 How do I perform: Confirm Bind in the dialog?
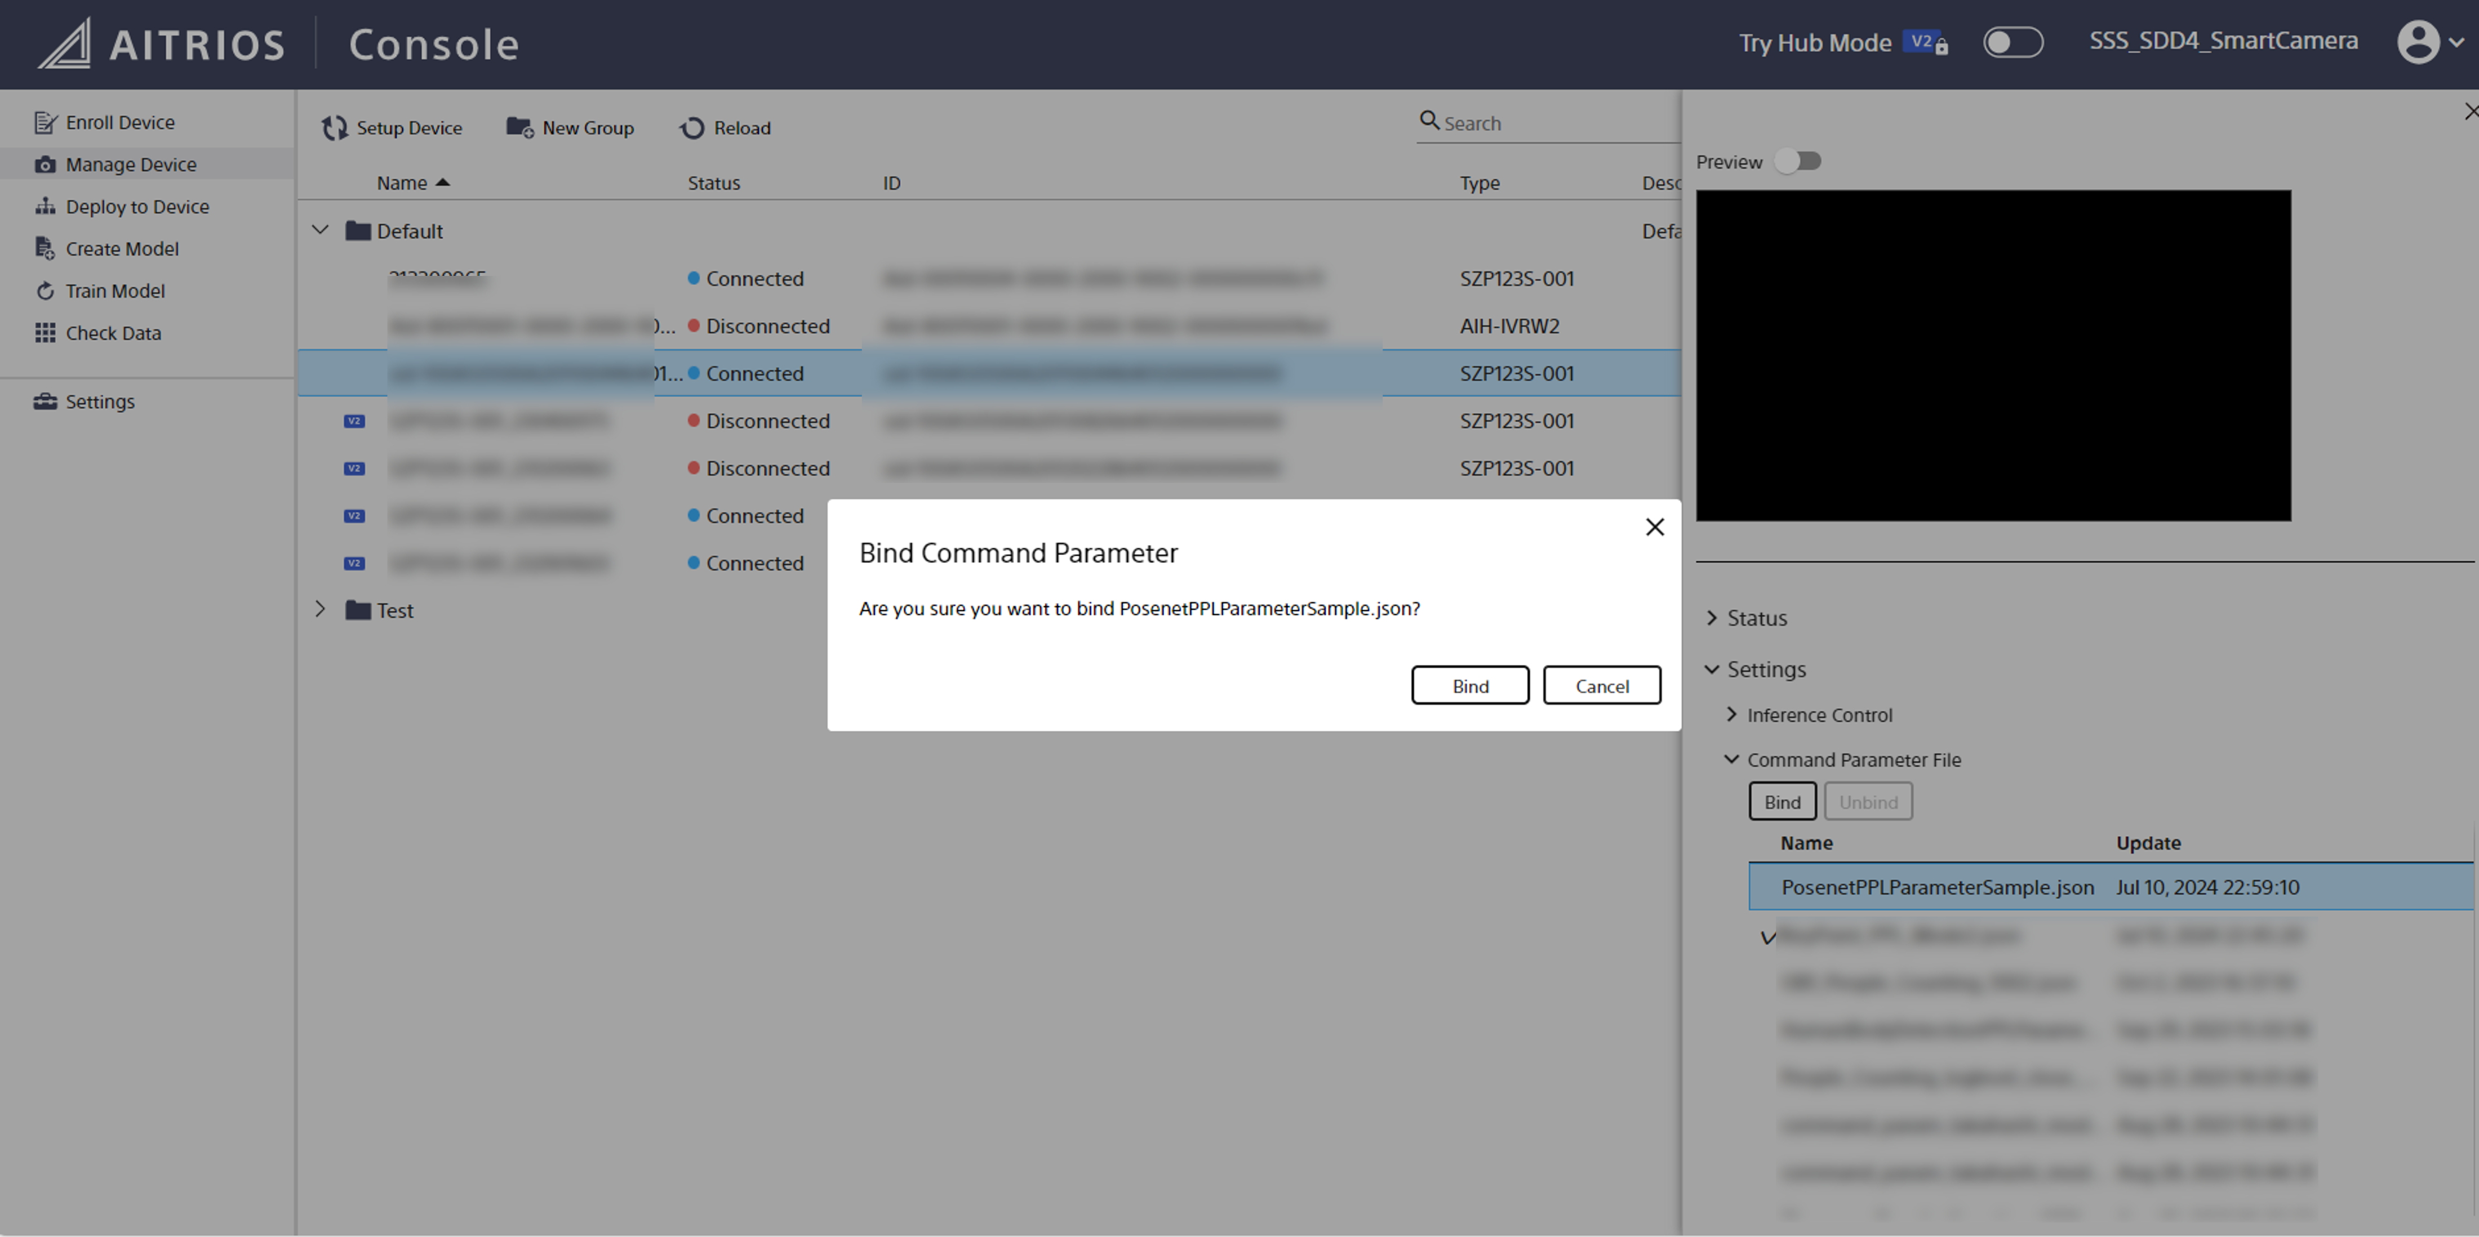click(1469, 685)
